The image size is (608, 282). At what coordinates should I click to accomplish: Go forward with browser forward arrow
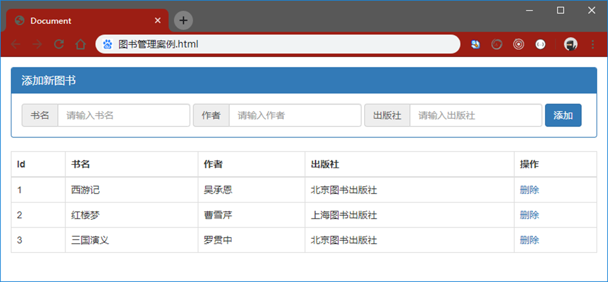[x=37, y=45]
